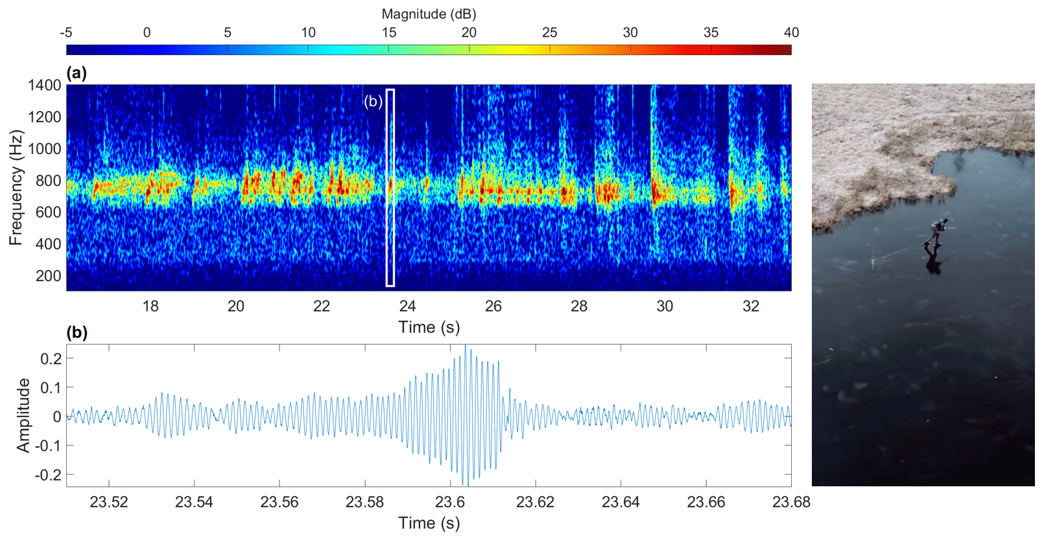This screenshot has width=1044, height=542.
Task: Select the bold "(a)" panel label
Action: click(77, 73)
